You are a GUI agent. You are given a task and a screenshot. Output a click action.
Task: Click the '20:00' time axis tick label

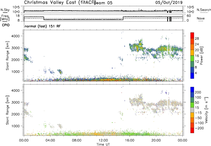pos(156,140)
